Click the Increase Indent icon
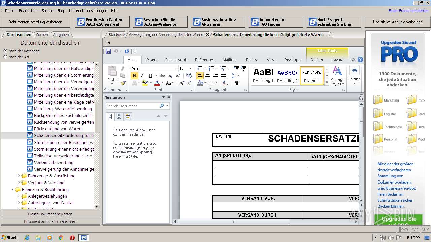This screenshot has width=431, height=242. coord(244,68)
